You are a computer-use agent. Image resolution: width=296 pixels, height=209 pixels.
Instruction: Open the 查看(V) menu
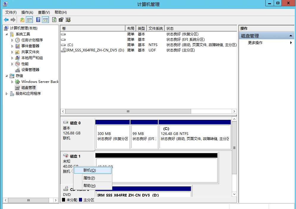click(x=44, y=12)
